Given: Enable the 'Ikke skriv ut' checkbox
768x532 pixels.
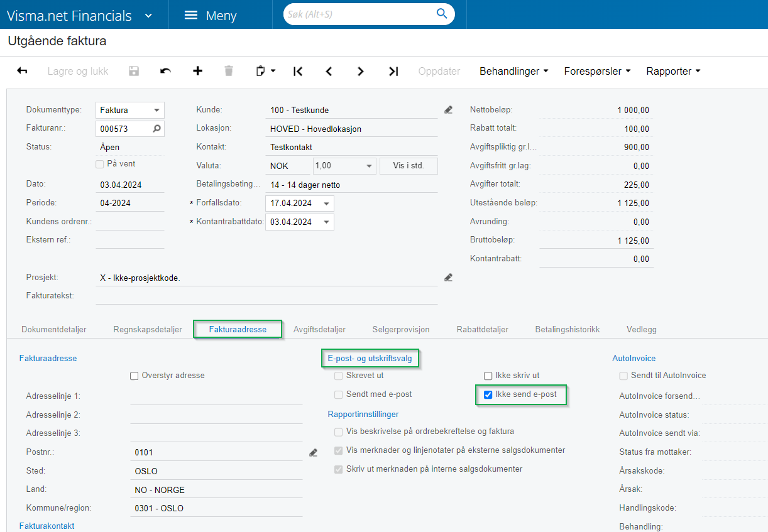Looking at the screenshot, I should tap(488, 376).
